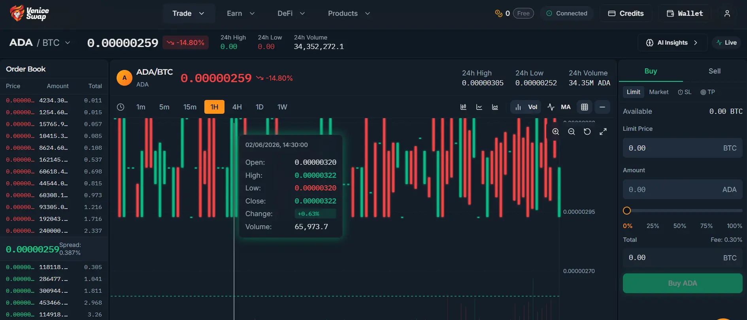Click the clock time icon beside 1m
This screenshot has height=320, width=747.
[x=121, y=107]
